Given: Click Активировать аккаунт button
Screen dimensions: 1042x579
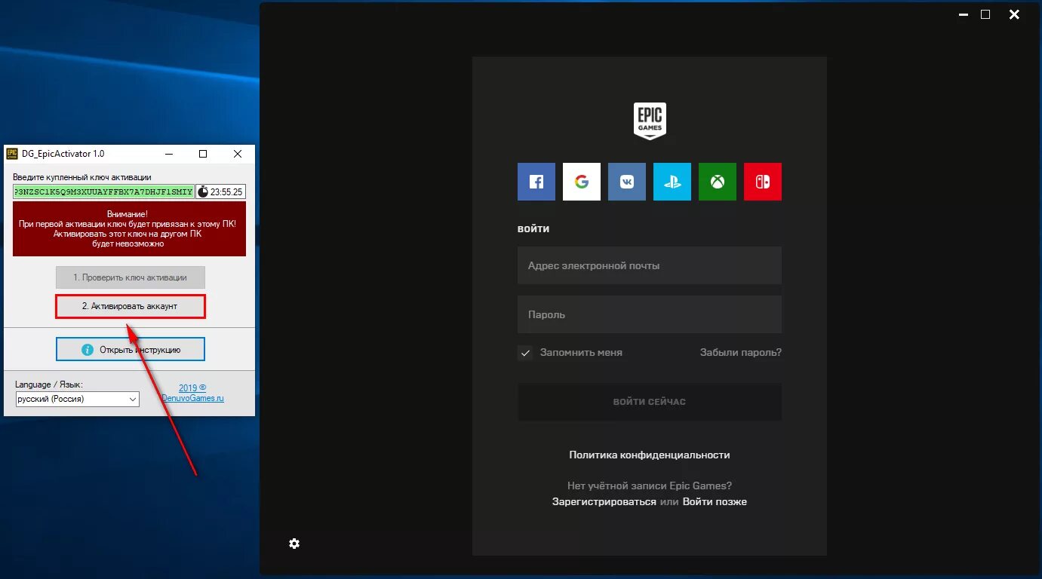Looking at the screenshot, I should 131,307.
